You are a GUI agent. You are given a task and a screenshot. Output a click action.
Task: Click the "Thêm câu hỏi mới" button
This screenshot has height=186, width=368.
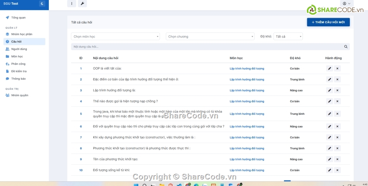pos(328,22)
